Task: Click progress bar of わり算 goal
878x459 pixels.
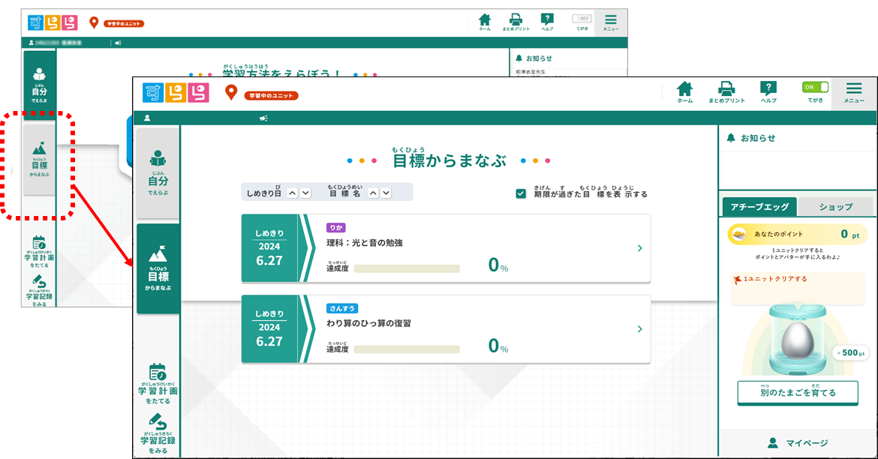Action: pyautogui.click(x=407, y=349)
